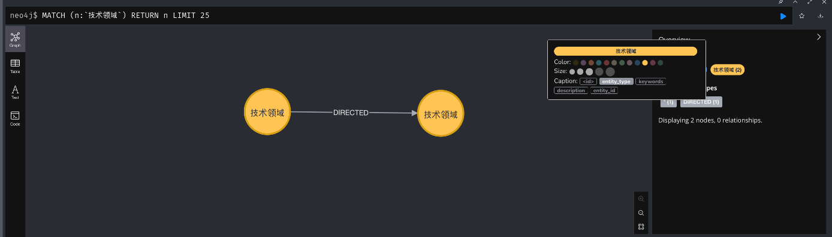Switch to Graph view
This screenshot has height=237, width=832.
[x=15, y=39]
